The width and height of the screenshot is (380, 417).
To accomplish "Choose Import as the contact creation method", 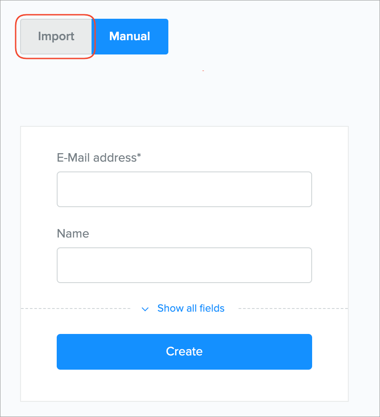I will pos(56,37).
